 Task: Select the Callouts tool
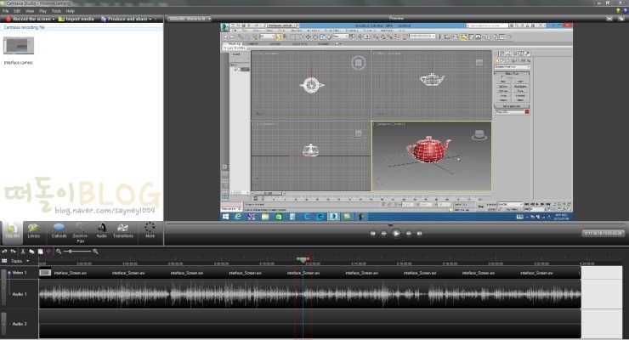(x=59, y=230)
